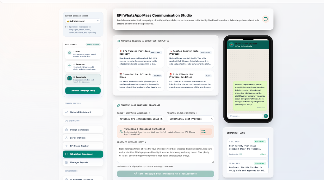Screen dimensions: 324x180
Task: Click the calendar icon beside 1. Plan
Action: 69,52
